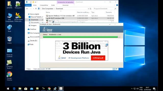
Task: Click the 3 Billion Devices Java banner
Action: (x=82, y=51)
